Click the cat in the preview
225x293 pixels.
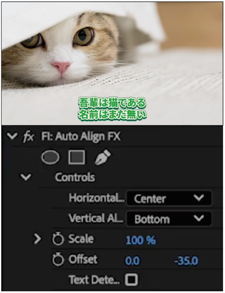click(x=60, y=50)
